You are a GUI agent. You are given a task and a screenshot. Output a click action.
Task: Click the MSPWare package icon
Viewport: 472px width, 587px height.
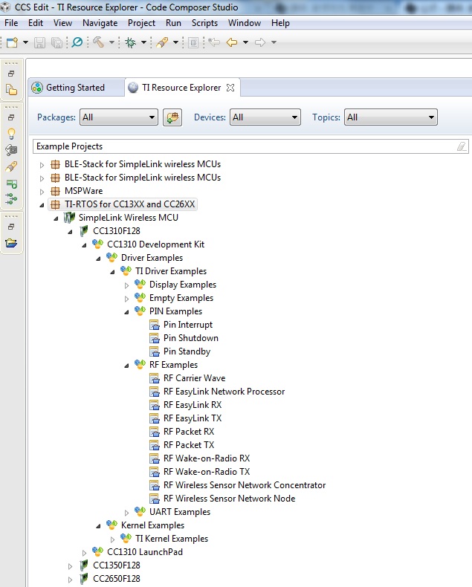55,191
